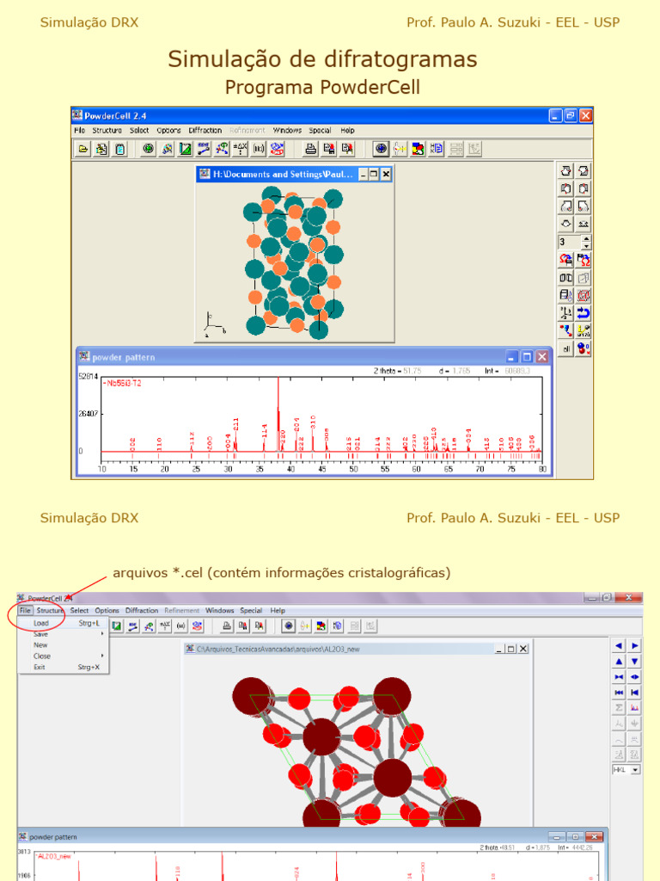660x881 pixels.
Task: Open Options menu in Al2O3 PowderCell window
Action: (107, 610)
